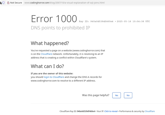The image size is (165, 115).
Task: Click the 'Was this page helpful?' label
Action: pyautogui.click(x=96, y=95)
